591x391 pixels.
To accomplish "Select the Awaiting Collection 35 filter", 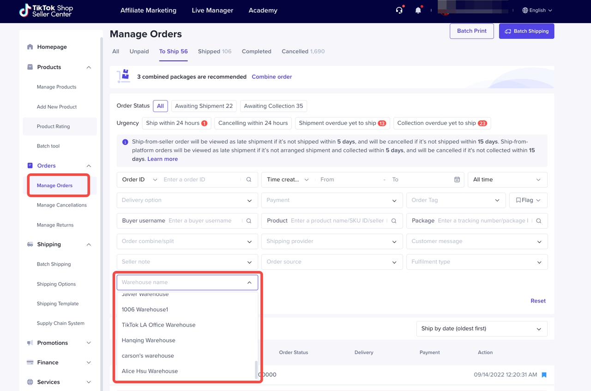I will (x=273, y=106).
